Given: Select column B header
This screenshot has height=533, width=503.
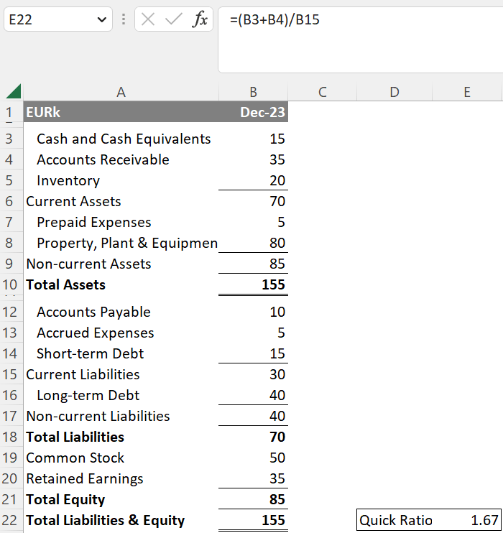Looking at the screenshot, I should pyautogui.click(x=253, y=92).
